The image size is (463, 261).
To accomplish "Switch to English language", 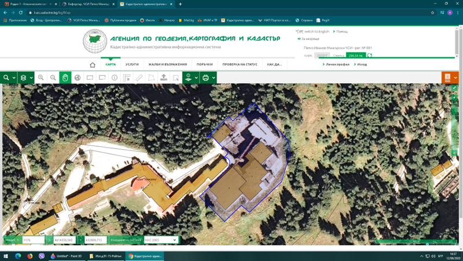I will click(316, 31).
